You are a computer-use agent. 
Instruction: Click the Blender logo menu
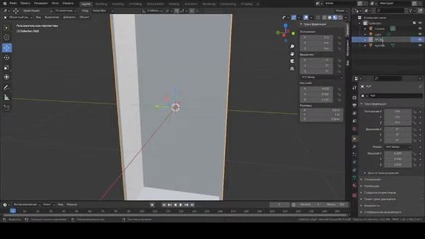click(x=5, y=3)
